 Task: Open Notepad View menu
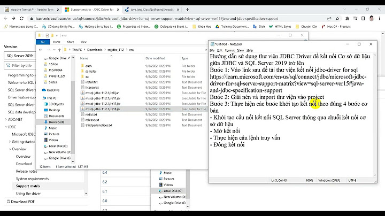point(241,50)
